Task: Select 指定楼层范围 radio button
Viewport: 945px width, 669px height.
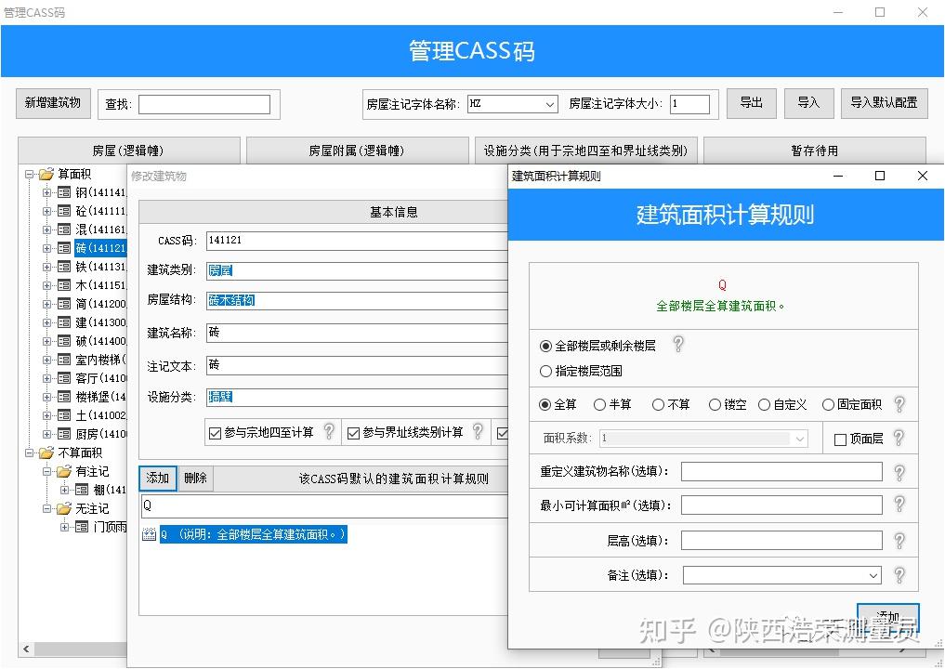Action: (545, 372)
